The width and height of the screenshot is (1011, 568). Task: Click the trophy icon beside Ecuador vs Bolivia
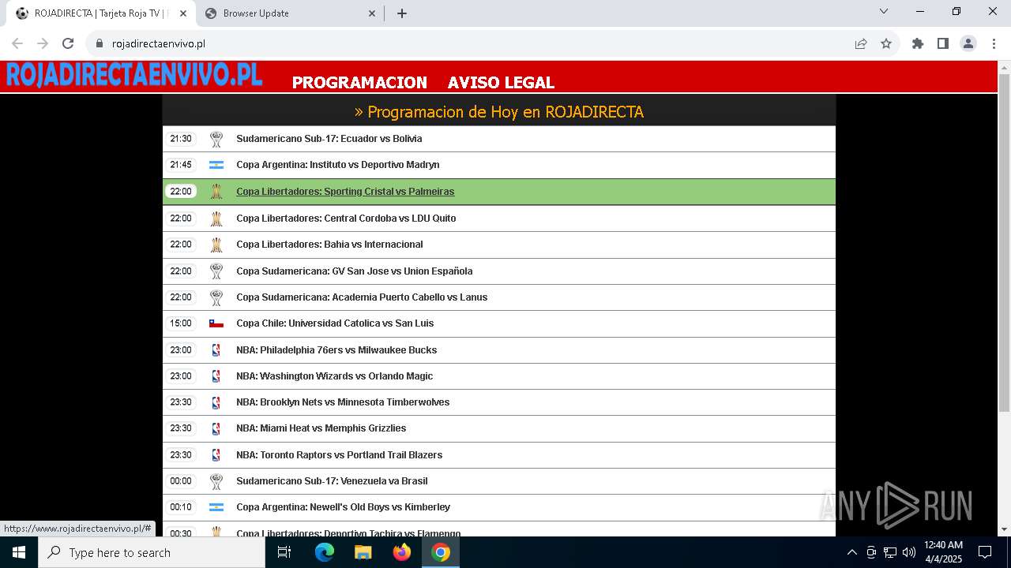point(216,140)
